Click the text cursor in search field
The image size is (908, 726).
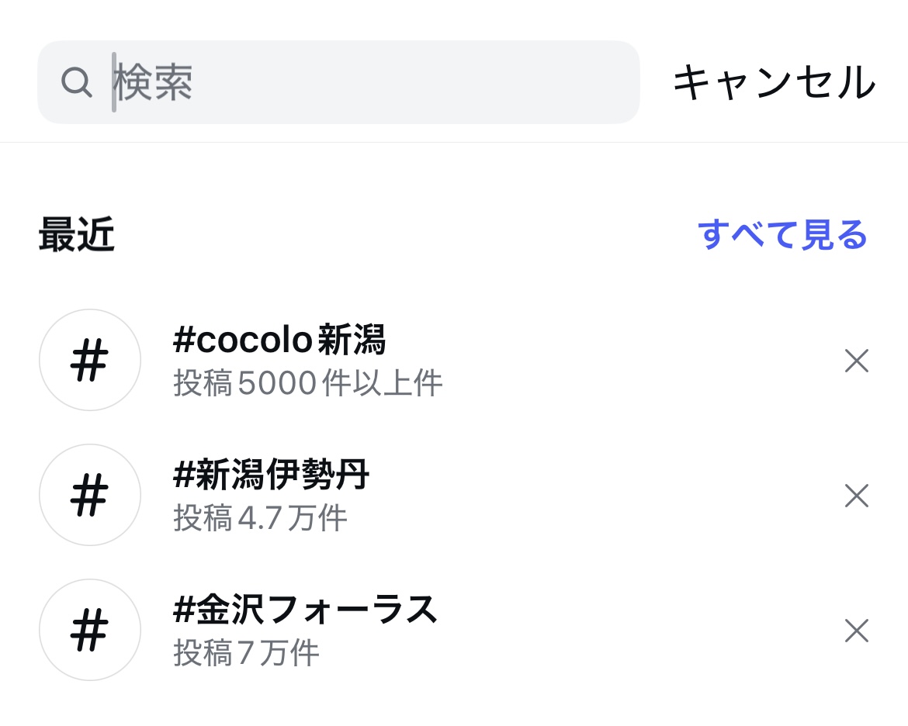(114, 82)
